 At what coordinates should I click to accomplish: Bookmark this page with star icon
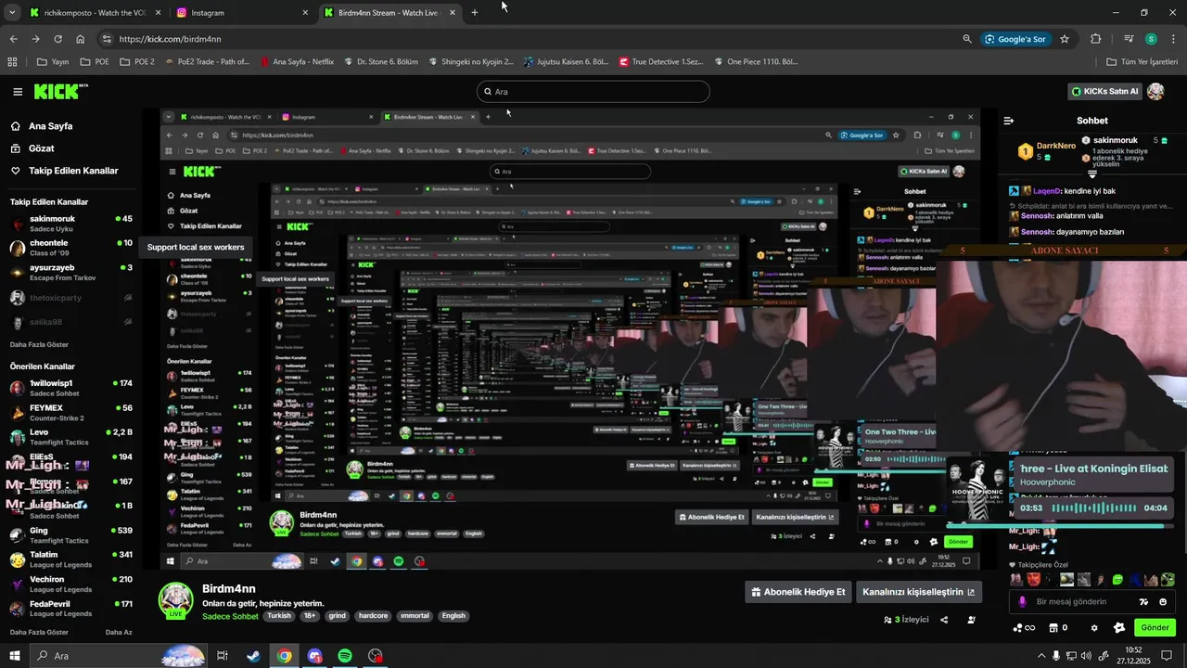1065,39
